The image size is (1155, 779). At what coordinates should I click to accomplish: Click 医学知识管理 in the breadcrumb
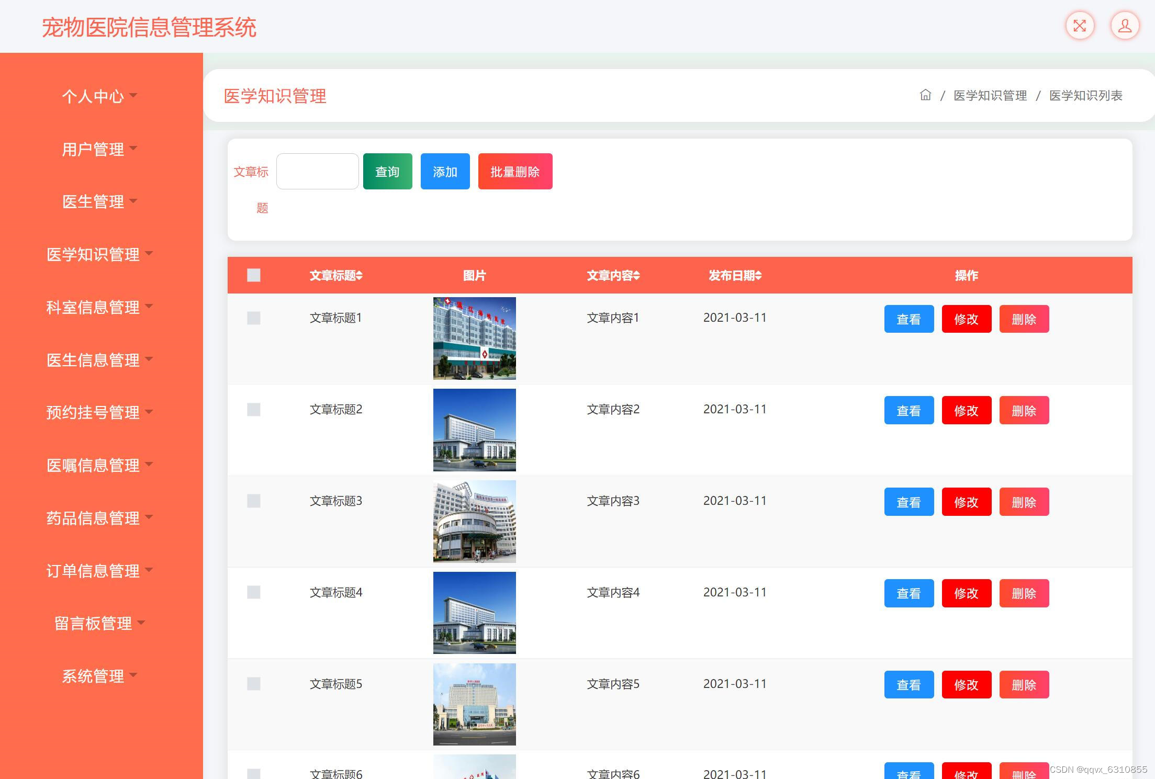[990, 96]
